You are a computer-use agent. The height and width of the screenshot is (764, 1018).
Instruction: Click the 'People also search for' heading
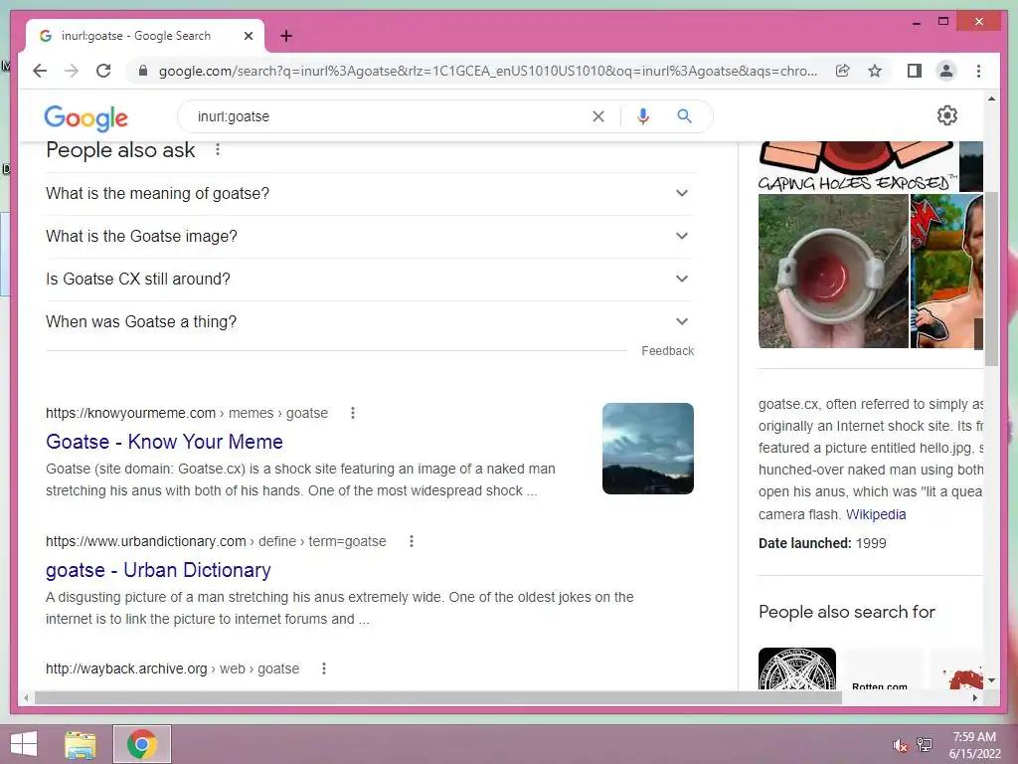[x=847, y=612]
